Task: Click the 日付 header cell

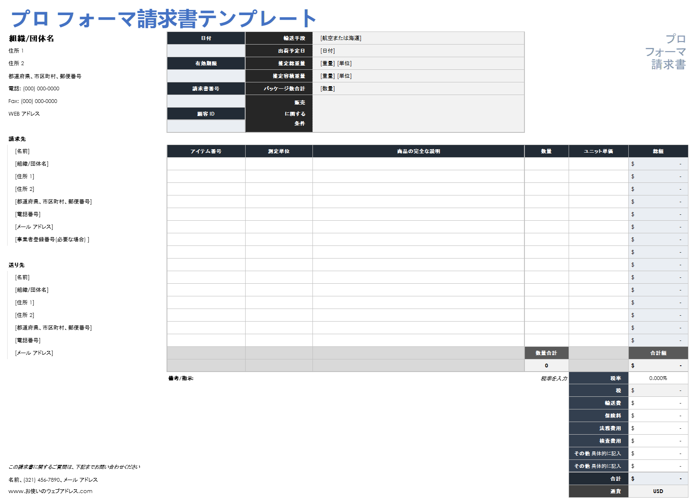Action: coord(206,38)
